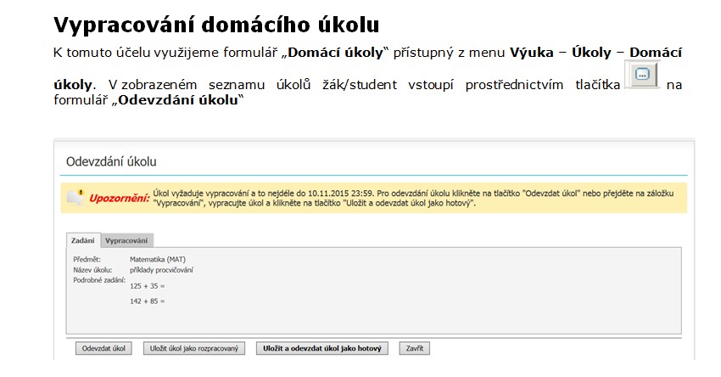
Task: Click the equation 142 + 85 =
Action: (147, 301)
